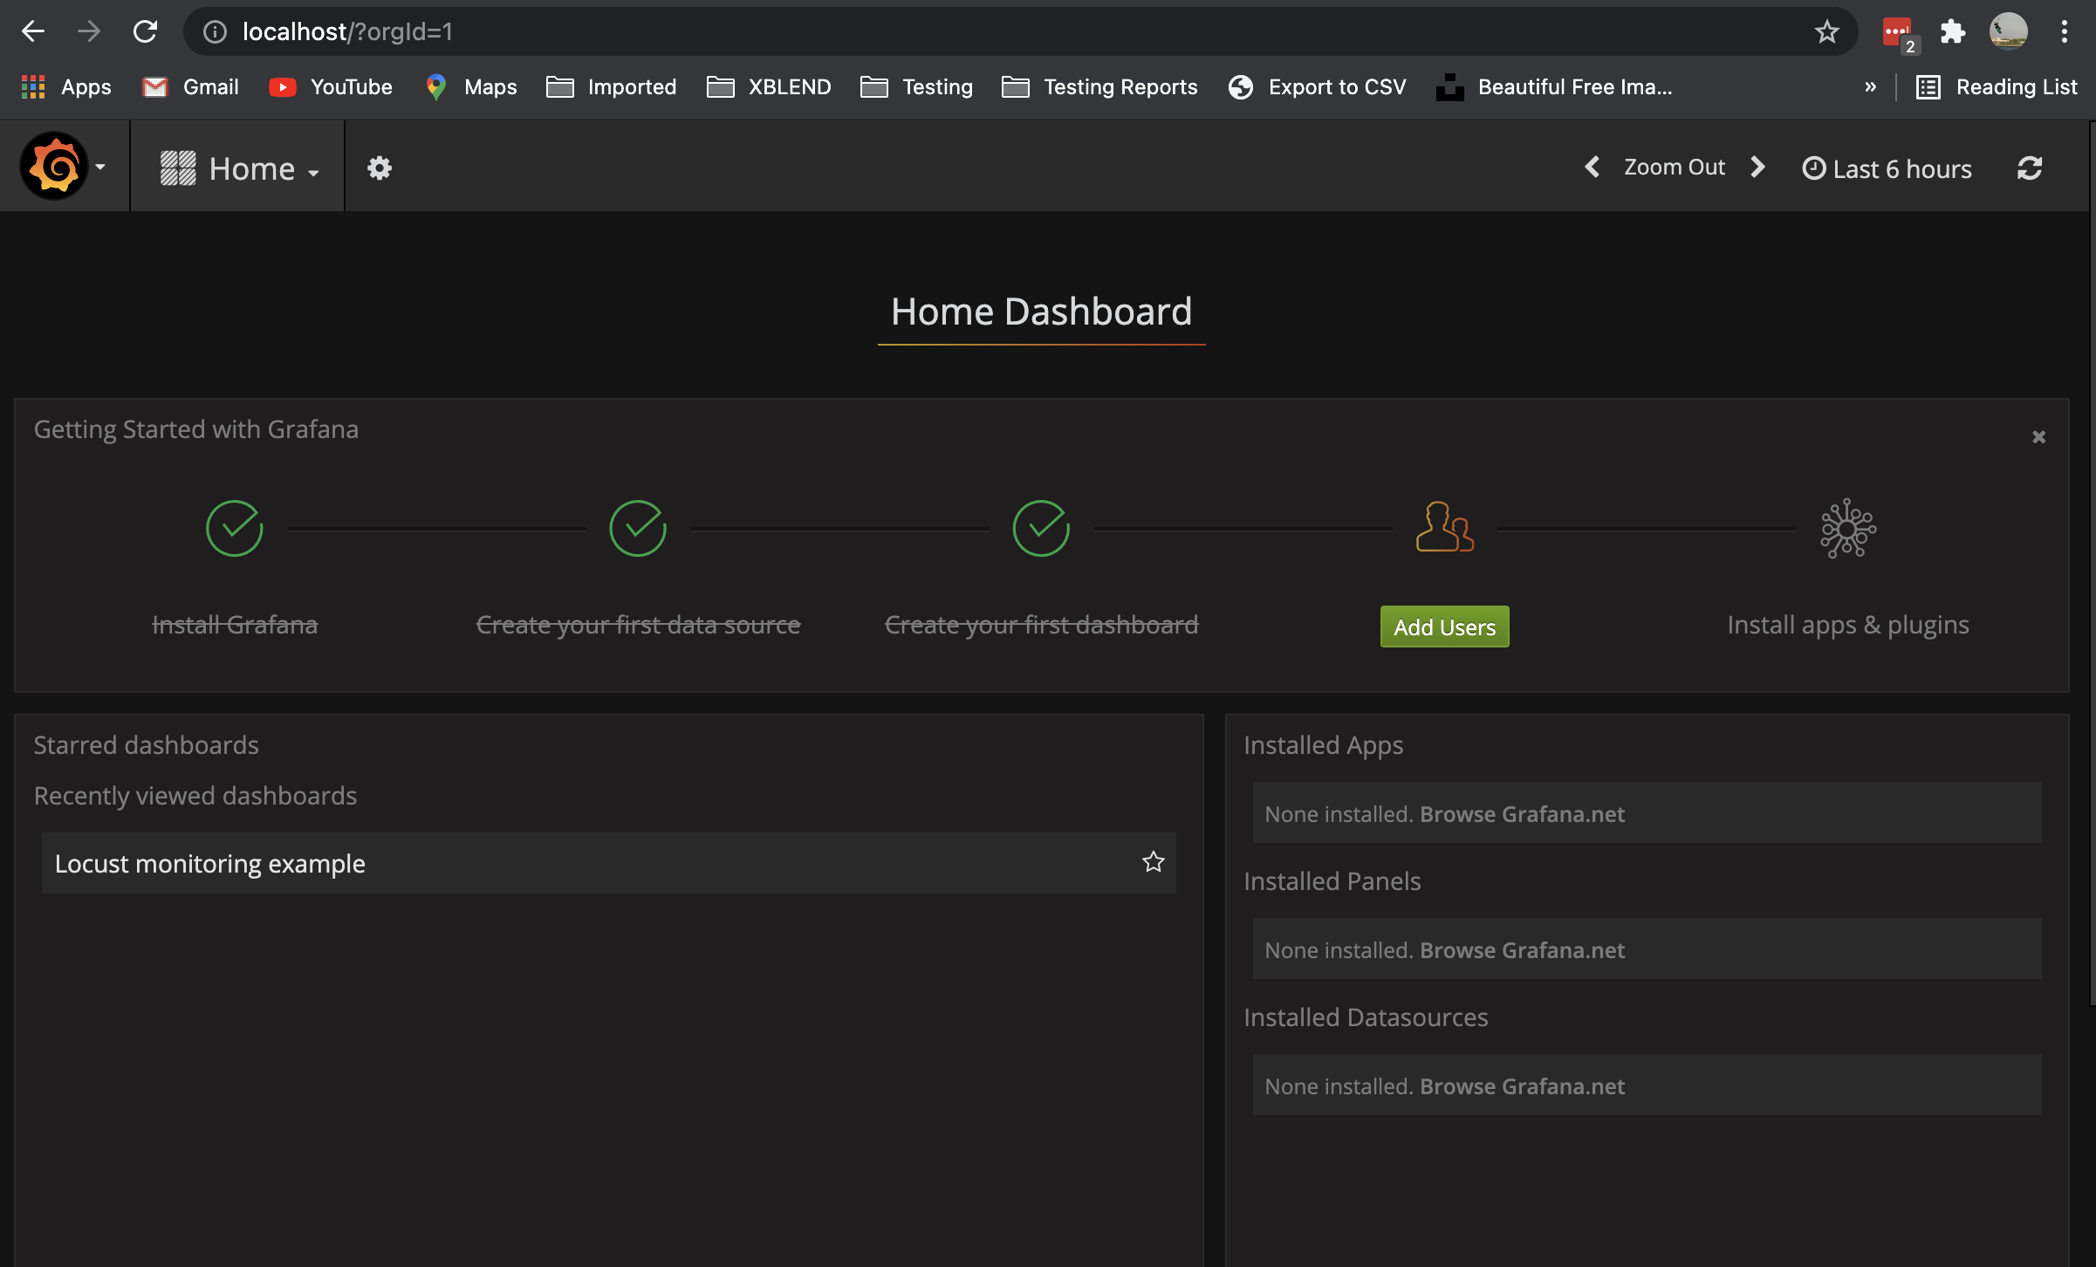2096x1267 pixels.
Task: Reload the page with browser reload icon
Action: point(145,31)
